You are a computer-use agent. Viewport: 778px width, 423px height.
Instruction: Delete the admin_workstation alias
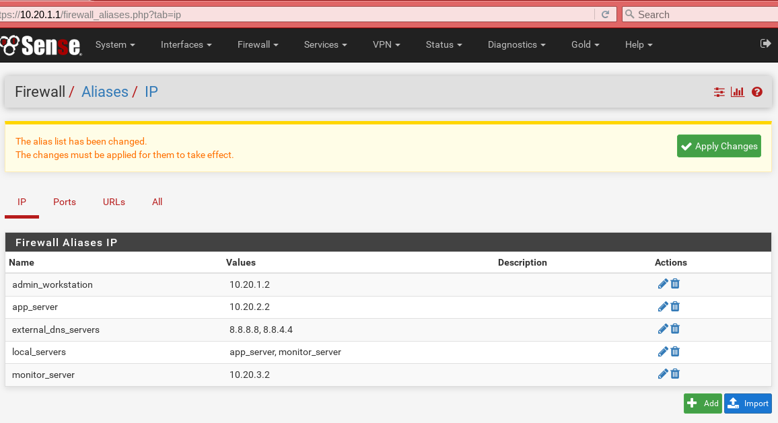[675, 284]
